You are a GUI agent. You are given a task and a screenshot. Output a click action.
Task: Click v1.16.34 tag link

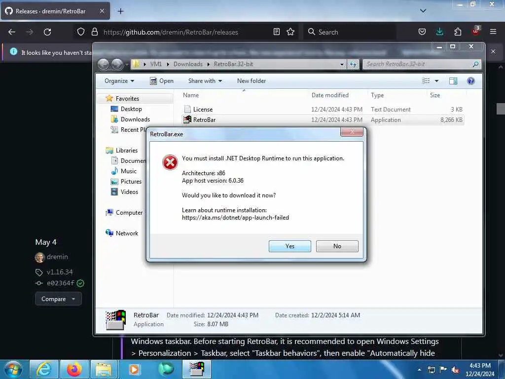pos(60,272)
